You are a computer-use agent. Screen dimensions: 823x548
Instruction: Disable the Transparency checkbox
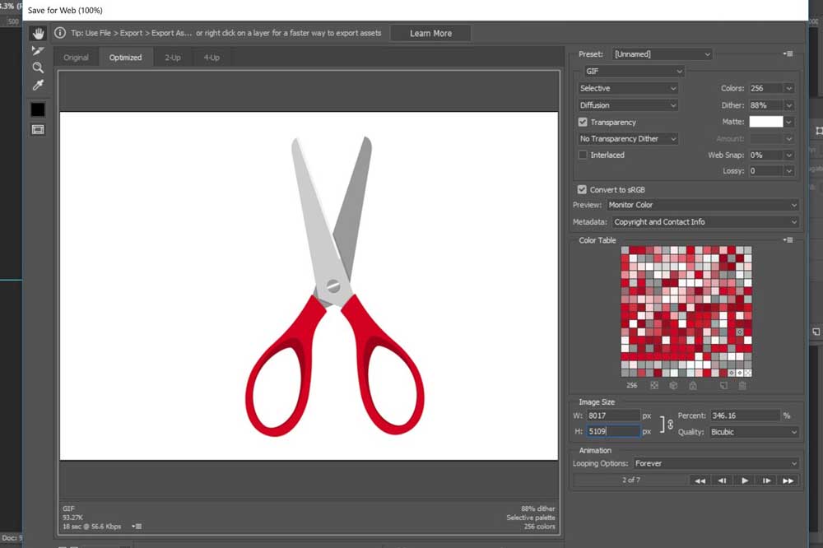(583, 123)
